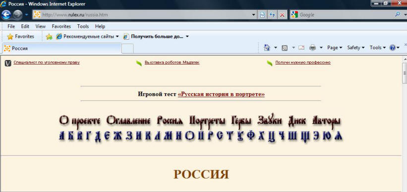Image resolution: width=407 pixels, height=192 pixels.
Task: Click the Add to Favorites Bar star icon
Action: 49,37
